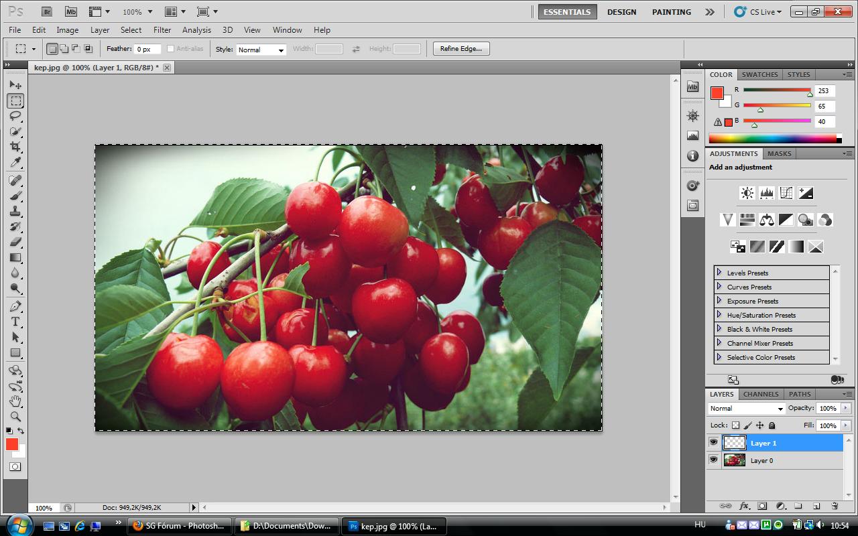Delete layer using trash icon

[x=835, y=506]
